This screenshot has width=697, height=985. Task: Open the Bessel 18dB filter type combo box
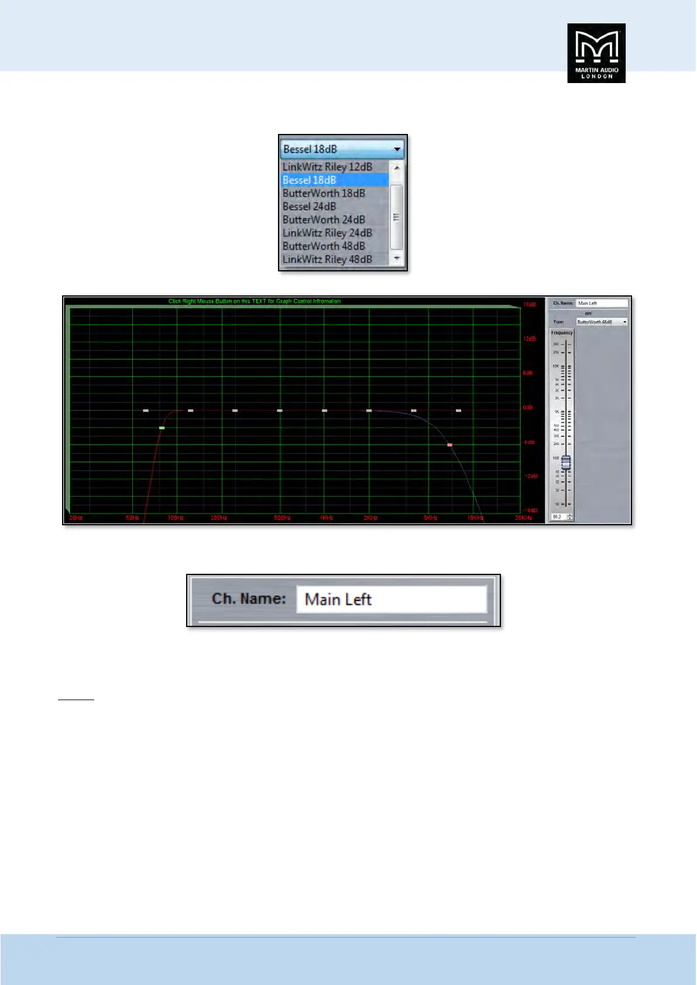342,149
